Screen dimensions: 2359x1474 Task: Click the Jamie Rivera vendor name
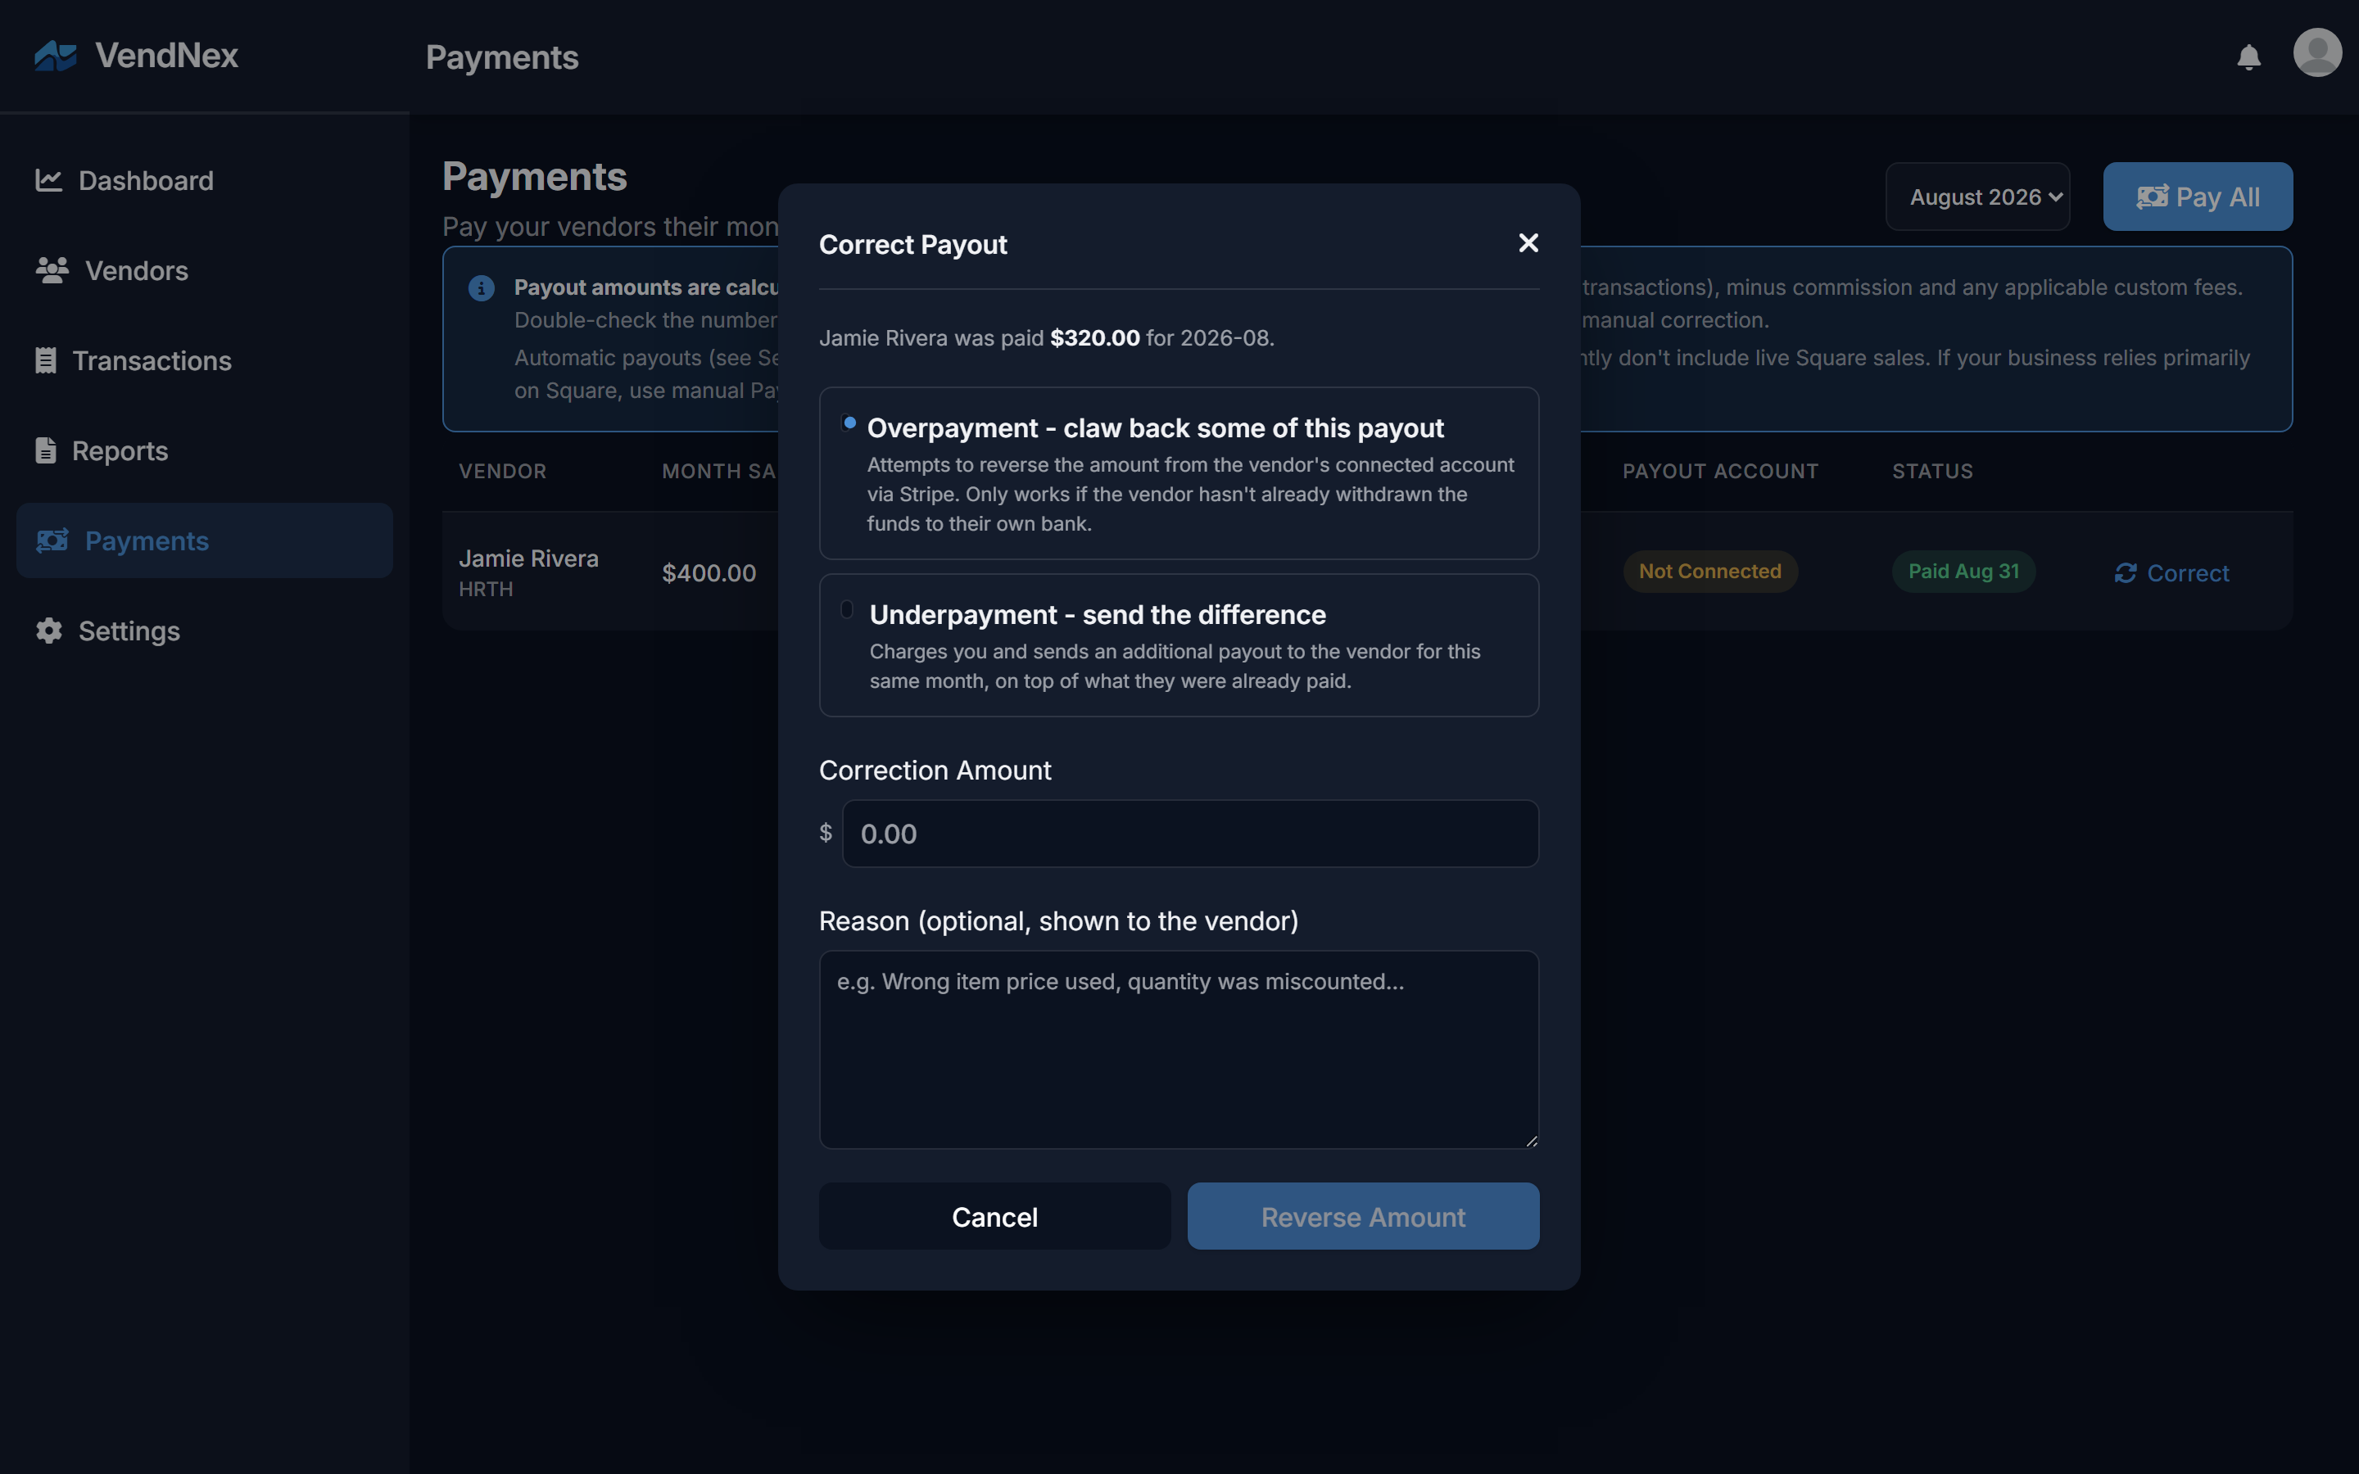[528, 558]
